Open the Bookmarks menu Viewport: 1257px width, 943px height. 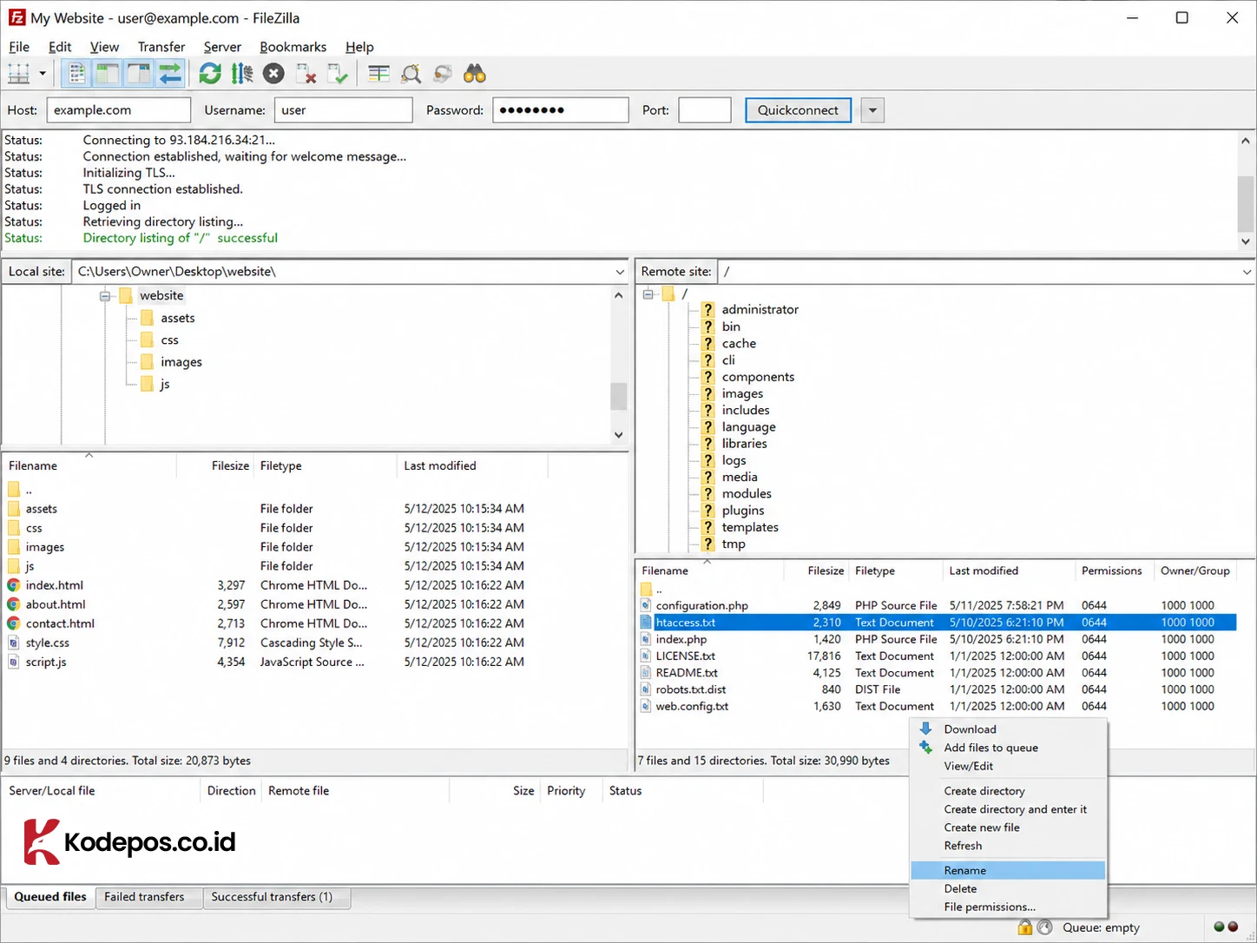coord(293,47)
